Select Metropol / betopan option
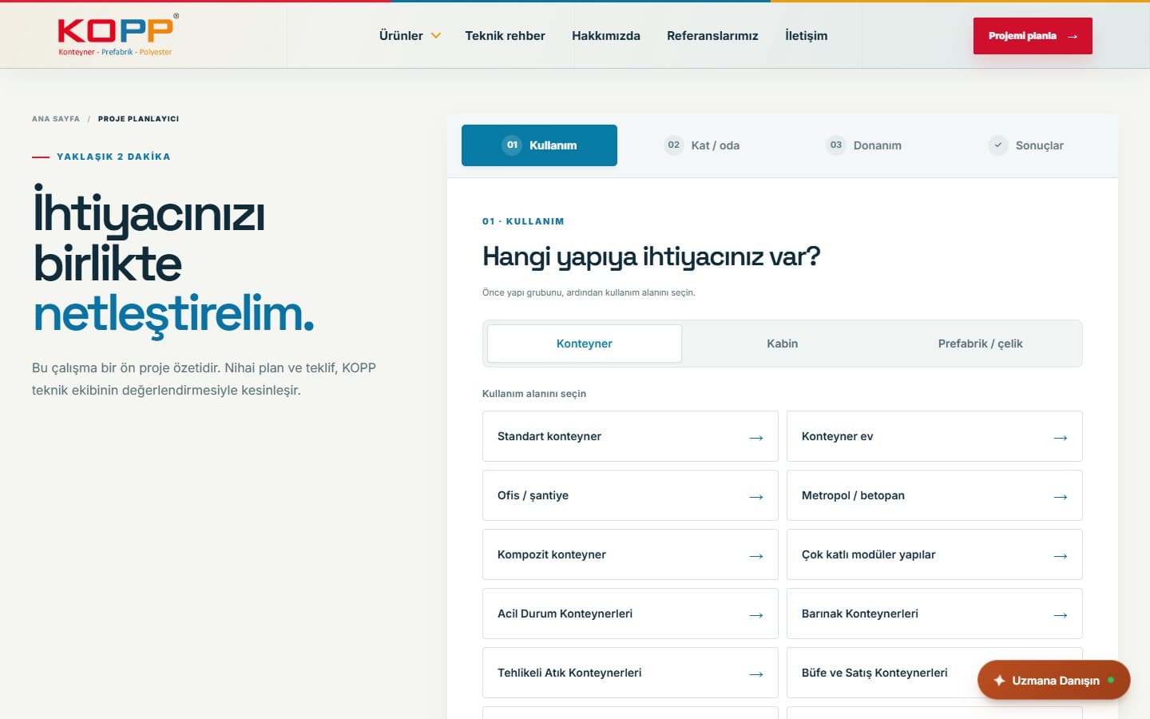 click(934, 495)
